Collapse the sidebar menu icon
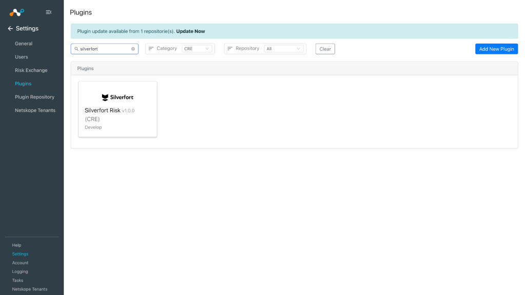 point(49,12)
